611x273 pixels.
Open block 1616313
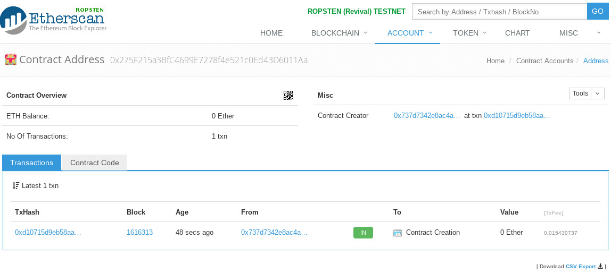(x=139, y=233)
